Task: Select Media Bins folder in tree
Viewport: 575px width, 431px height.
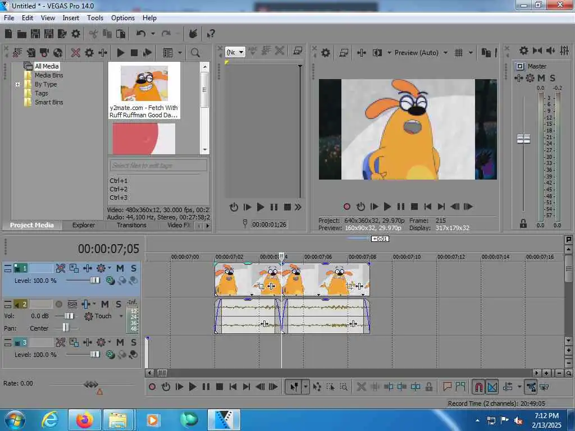Action: (x=49, y=75)
